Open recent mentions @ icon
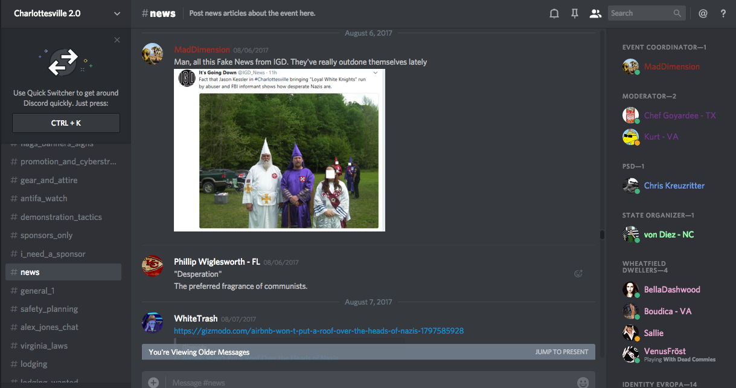The image size is (736, 388). 703,13
